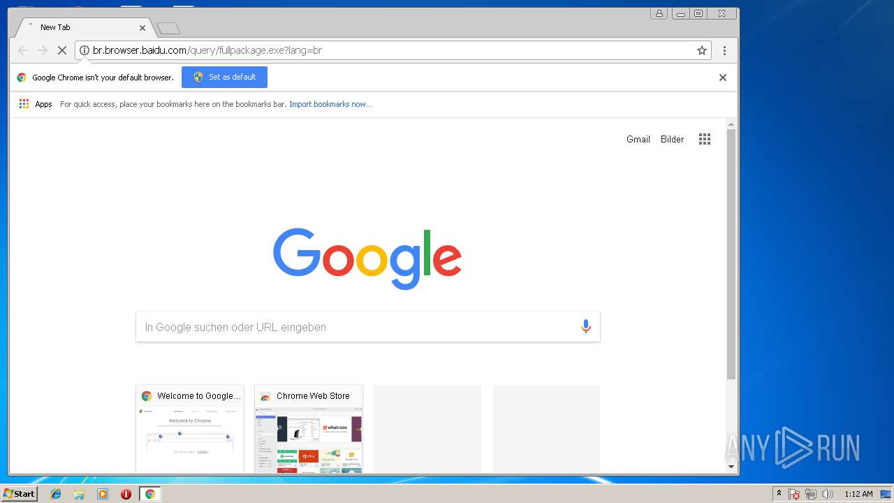This screenshot has width=894, height=503.
Task: Click the system clock 1:12 AM
Action: [858, 494]
